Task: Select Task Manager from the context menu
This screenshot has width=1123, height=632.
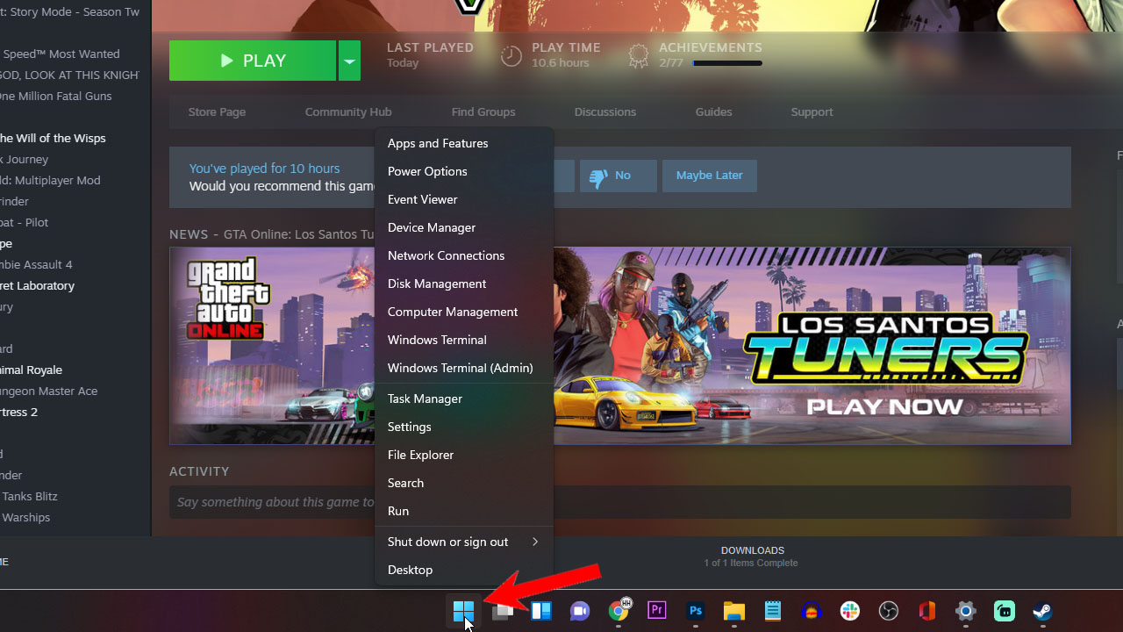Action: click(425, 399)
